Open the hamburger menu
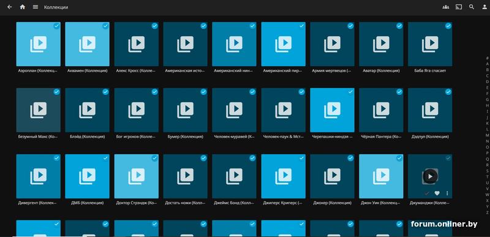 click(x=36, y=7)
